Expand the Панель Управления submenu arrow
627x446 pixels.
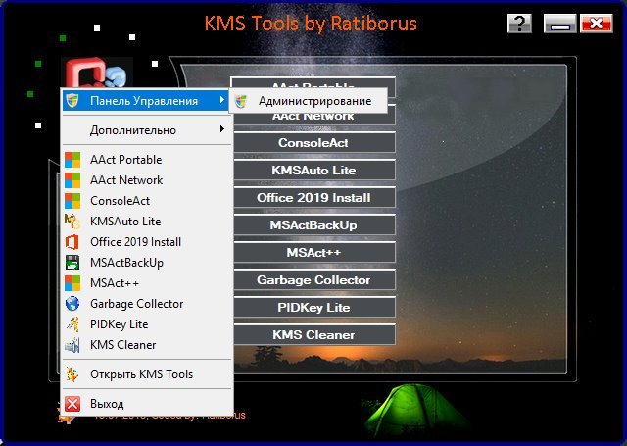click(222, 100)
